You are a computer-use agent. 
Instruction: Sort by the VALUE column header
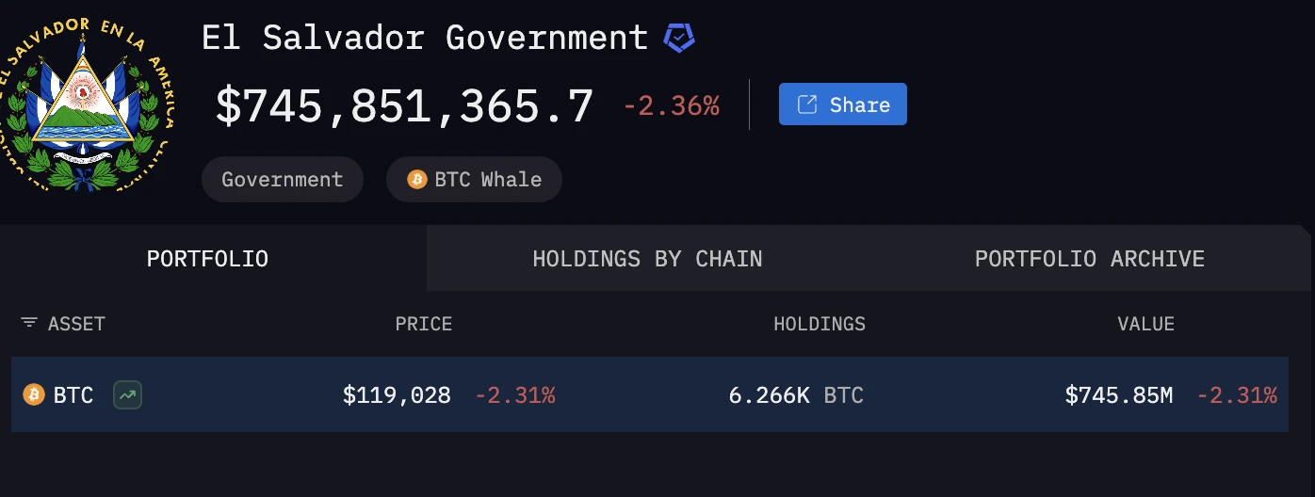click(x=1145, y=324)
